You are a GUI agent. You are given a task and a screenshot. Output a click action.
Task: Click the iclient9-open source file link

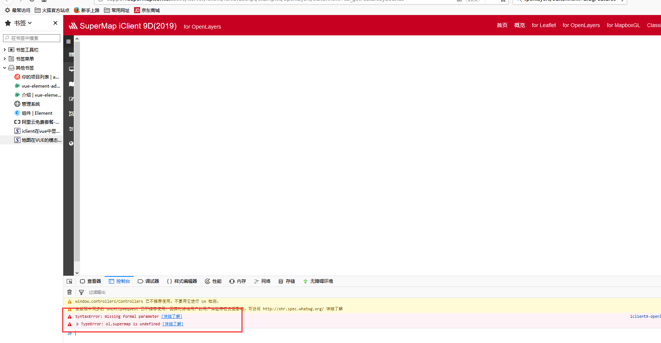click(x=645, y=317)
